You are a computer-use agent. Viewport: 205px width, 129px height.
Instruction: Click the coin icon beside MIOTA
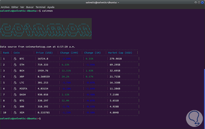(15, 89)
